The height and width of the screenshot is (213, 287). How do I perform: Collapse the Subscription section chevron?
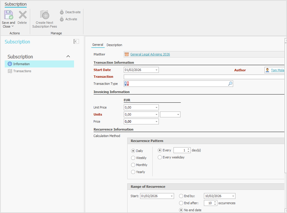68,56
